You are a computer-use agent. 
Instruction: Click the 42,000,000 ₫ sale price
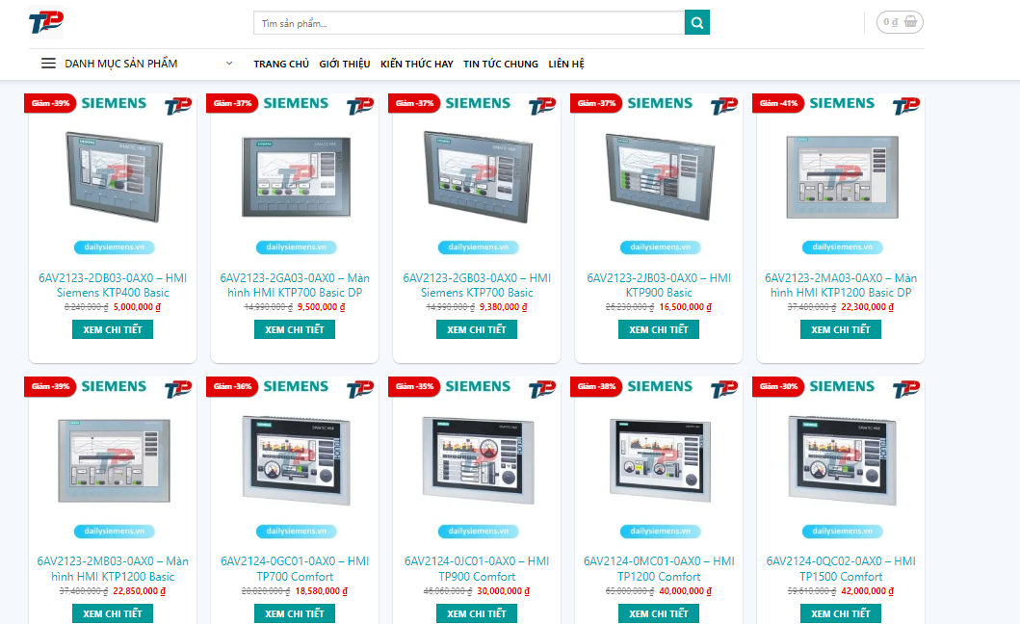[x=868, y=591]
